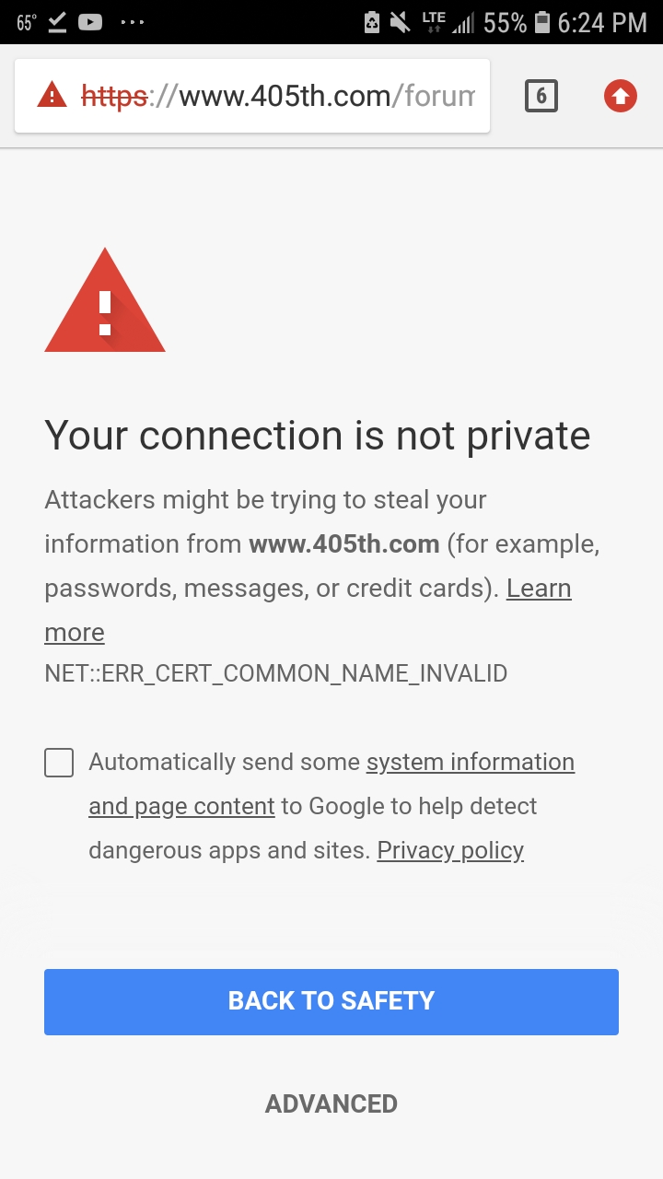Tap the red Chrome update arrow icon
Screen dimensions: 663x1179
click(621, 96)
